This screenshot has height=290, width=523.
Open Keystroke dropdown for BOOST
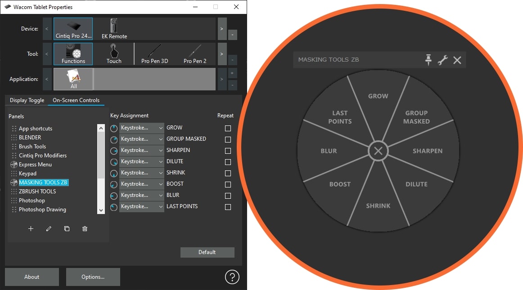click(142, 184)
